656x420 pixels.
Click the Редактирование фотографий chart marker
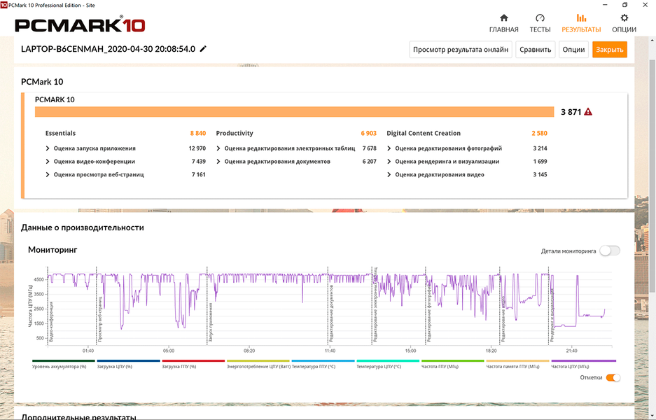point(429,314)
